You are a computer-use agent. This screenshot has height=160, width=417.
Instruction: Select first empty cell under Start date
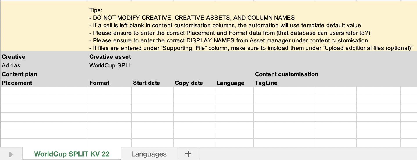click(152, 91)
